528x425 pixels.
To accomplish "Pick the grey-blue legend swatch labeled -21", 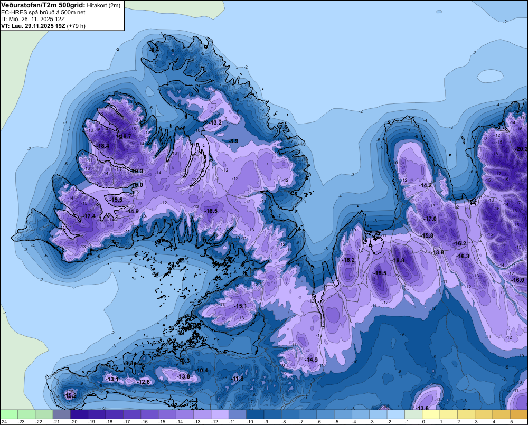I will 62,414.
